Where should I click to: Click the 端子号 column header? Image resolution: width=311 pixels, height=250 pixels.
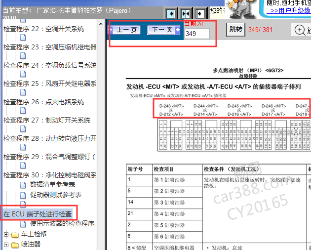pyautogui.click(x=139, y=169)
